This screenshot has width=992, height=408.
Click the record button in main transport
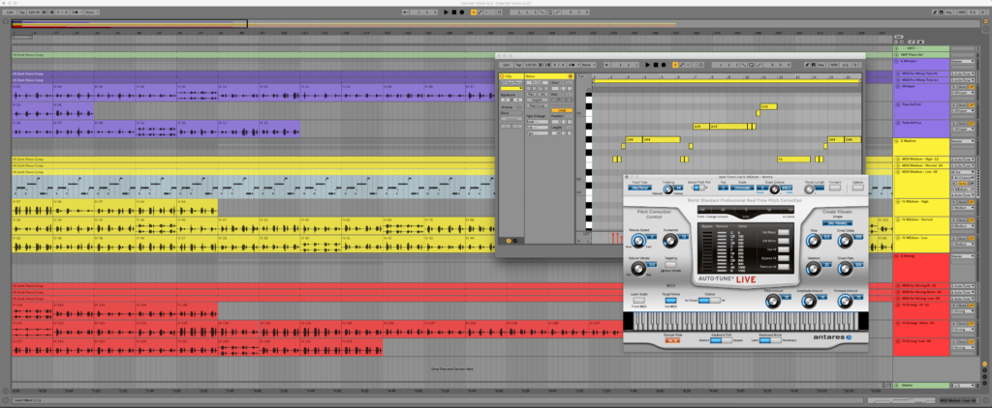(x=462, y=12)
